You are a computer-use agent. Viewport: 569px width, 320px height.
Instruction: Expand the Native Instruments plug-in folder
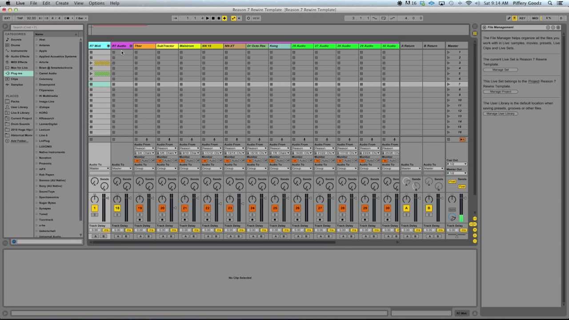37,152
